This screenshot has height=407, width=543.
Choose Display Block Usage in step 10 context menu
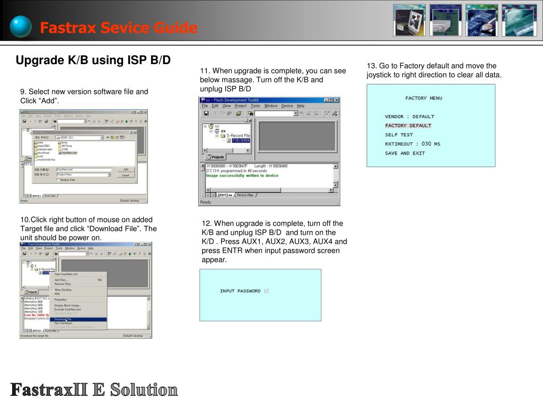pyautogui.click(x=78, y=305)
